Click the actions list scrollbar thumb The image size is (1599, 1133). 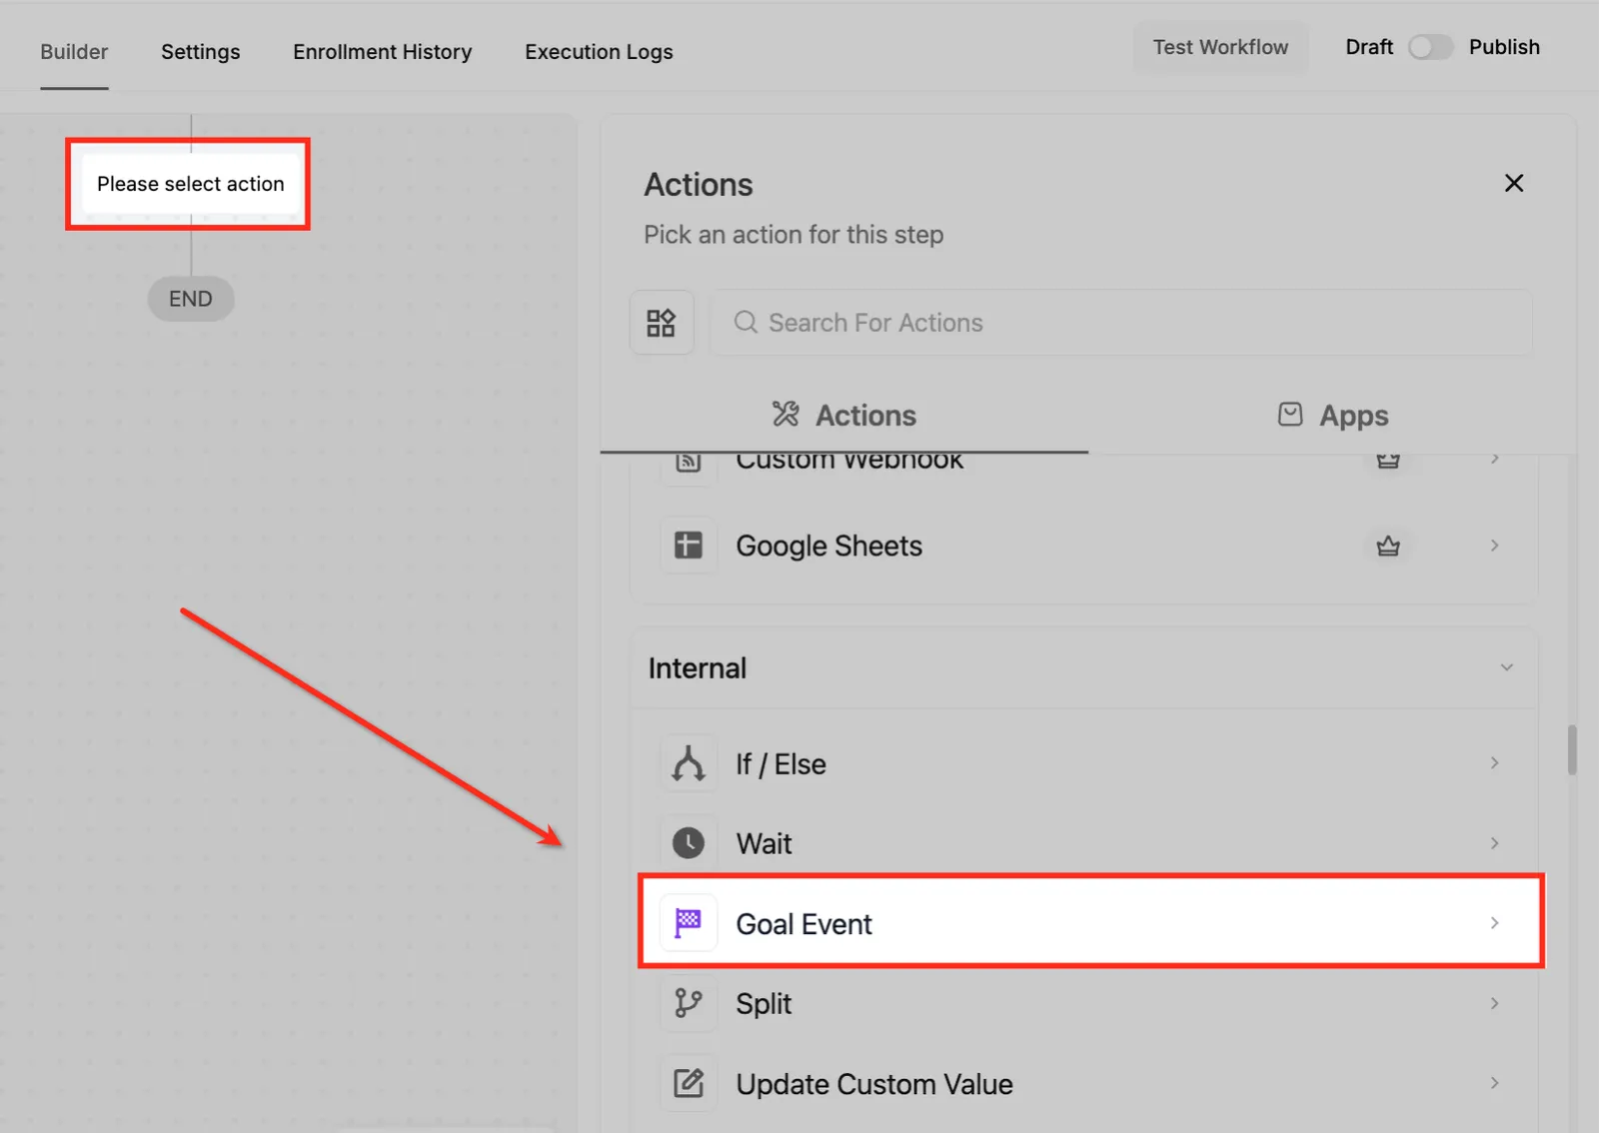pos(1572,749)
